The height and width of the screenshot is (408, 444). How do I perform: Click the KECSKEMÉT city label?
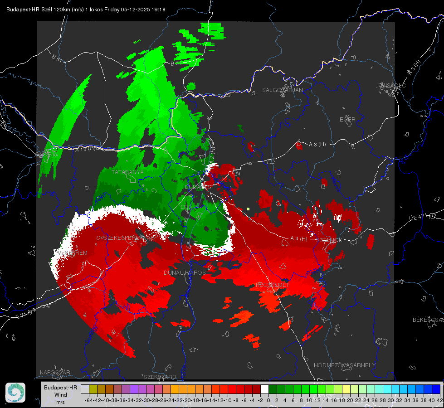[x=273, y=285]
